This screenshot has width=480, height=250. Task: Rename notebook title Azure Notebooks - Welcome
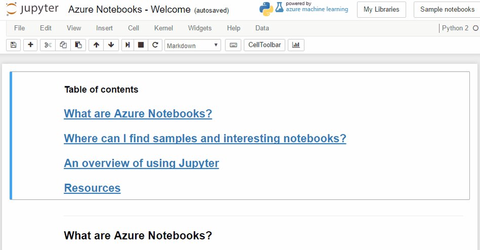(130, 10)
